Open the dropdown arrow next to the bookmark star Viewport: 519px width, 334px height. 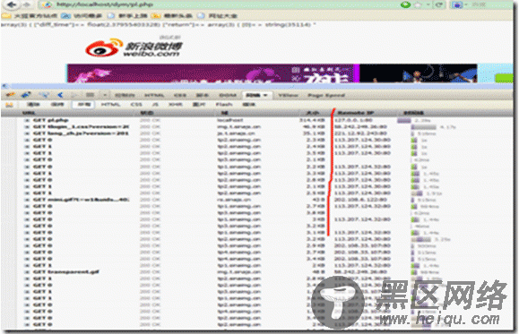(x=428, y=4)
